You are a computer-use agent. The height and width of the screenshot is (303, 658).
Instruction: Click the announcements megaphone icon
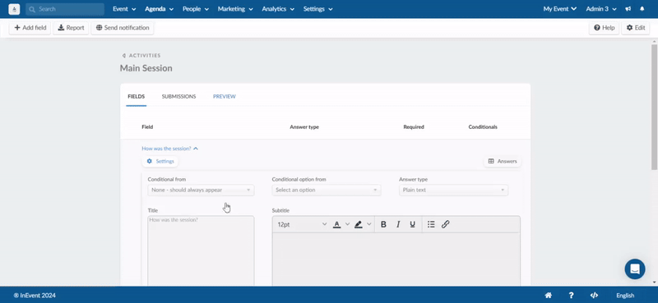(x=628, y=9)
